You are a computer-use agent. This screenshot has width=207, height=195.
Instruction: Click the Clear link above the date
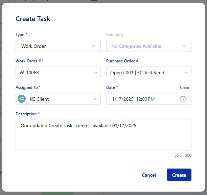pos(185,87)
